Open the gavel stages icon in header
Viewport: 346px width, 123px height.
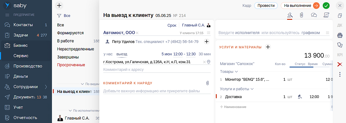(x=290, y=15)
